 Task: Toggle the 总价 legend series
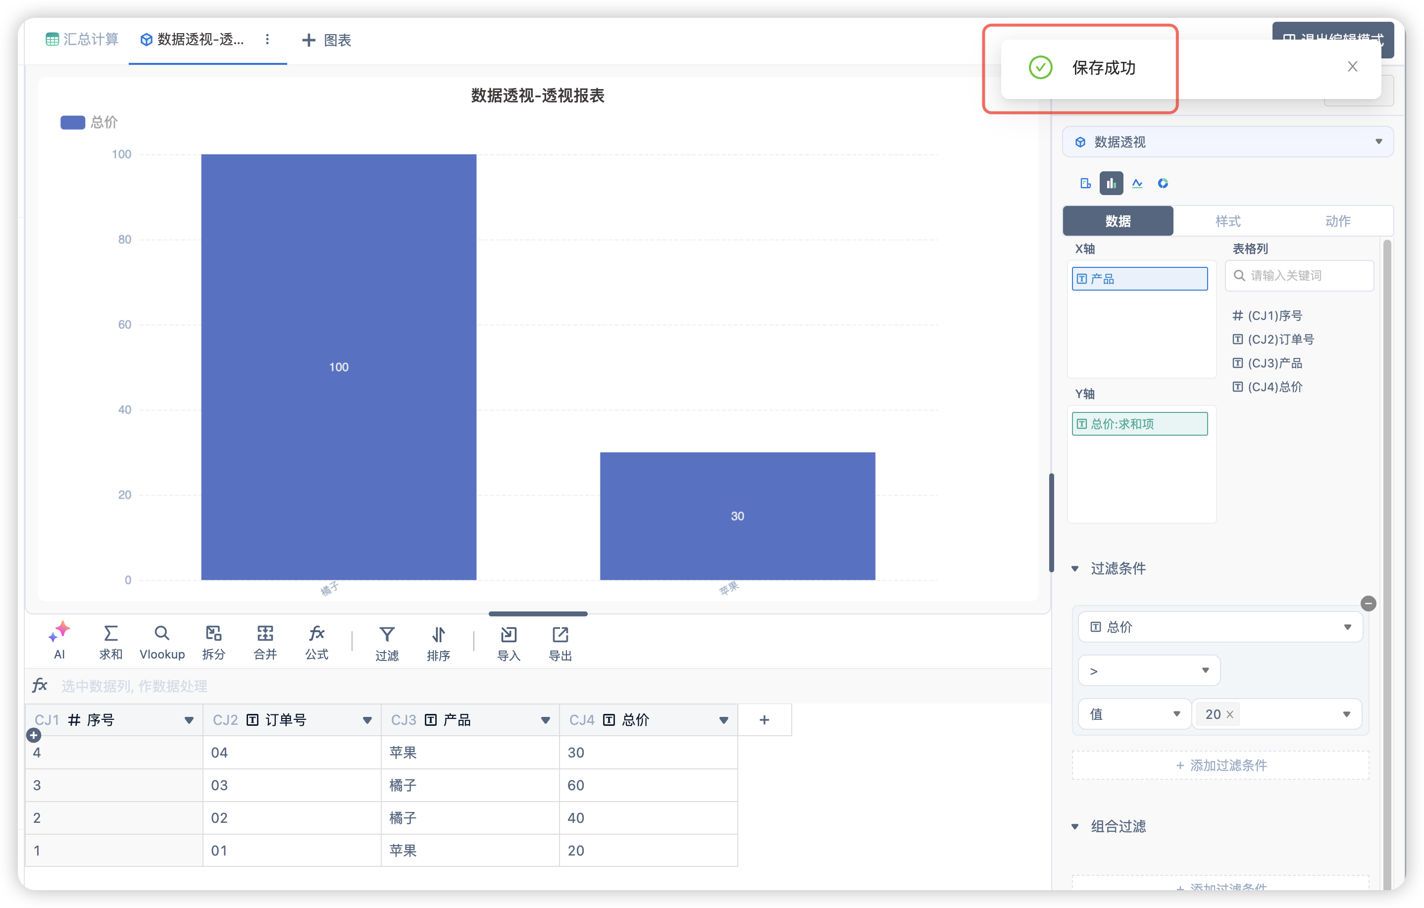pyautogui.click(x=89, y=122)
